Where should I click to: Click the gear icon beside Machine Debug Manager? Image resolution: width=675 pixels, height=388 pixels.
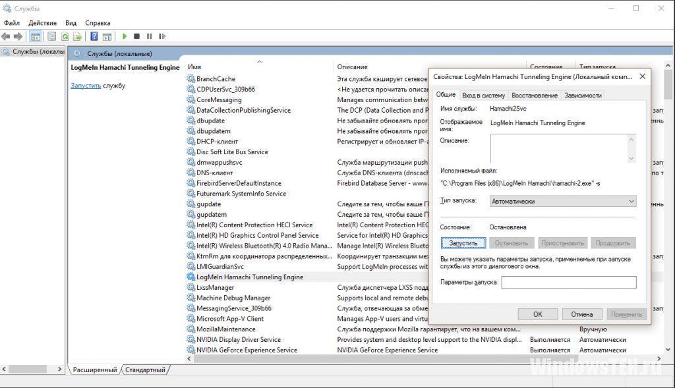(x=191, y=298)
